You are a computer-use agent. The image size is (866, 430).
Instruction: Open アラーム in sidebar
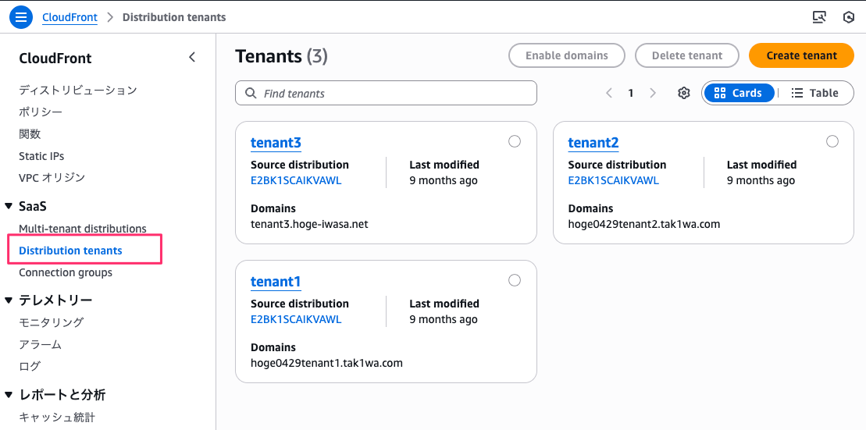pos(41,344)
